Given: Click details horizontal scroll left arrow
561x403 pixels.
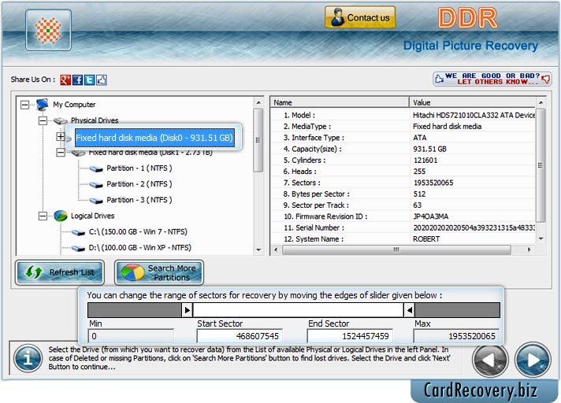Looking at the screenshot, I should click(276, 250).
